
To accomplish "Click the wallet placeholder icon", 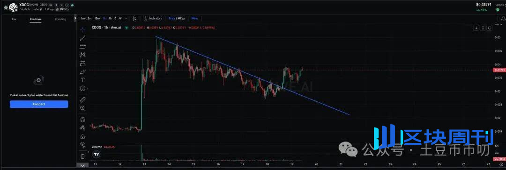I will coord(39,80).
